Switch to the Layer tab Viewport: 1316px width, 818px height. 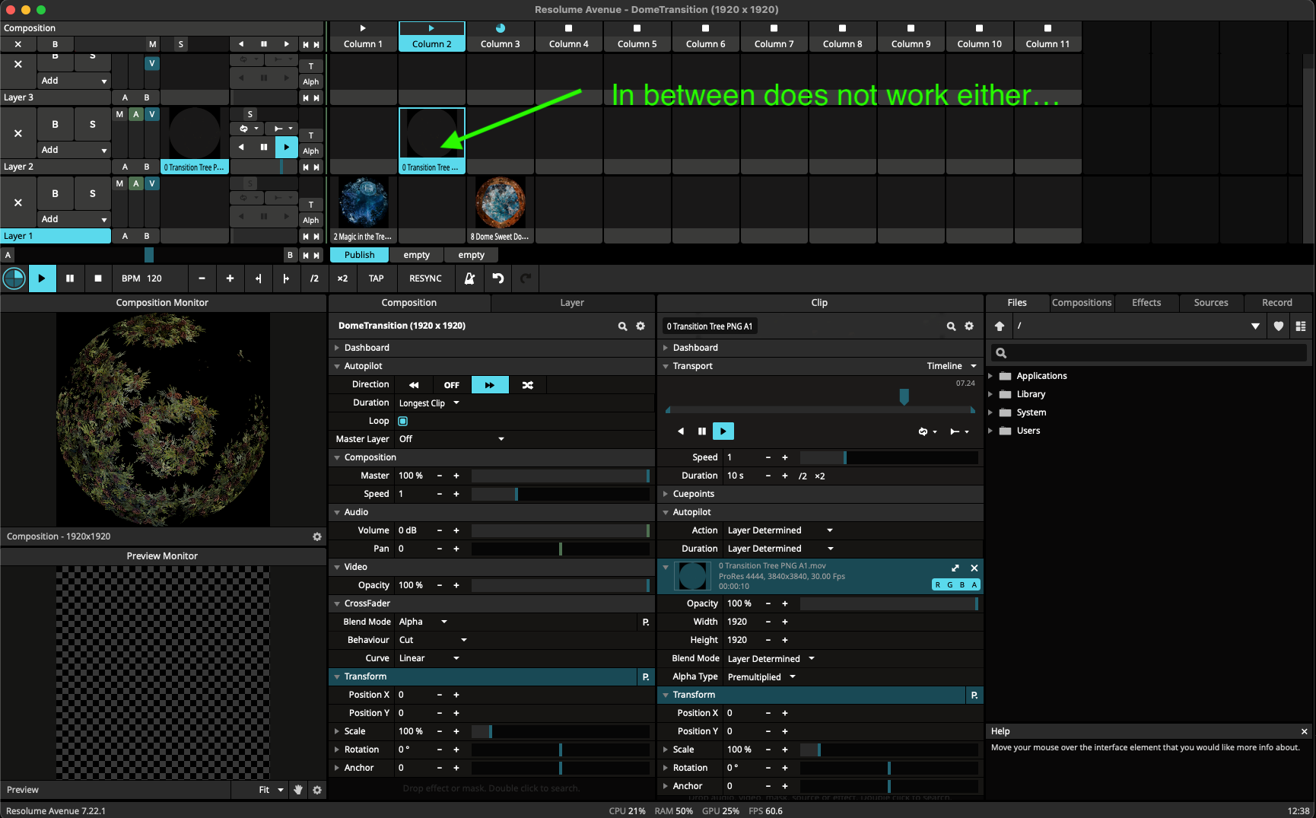[572, 303]
